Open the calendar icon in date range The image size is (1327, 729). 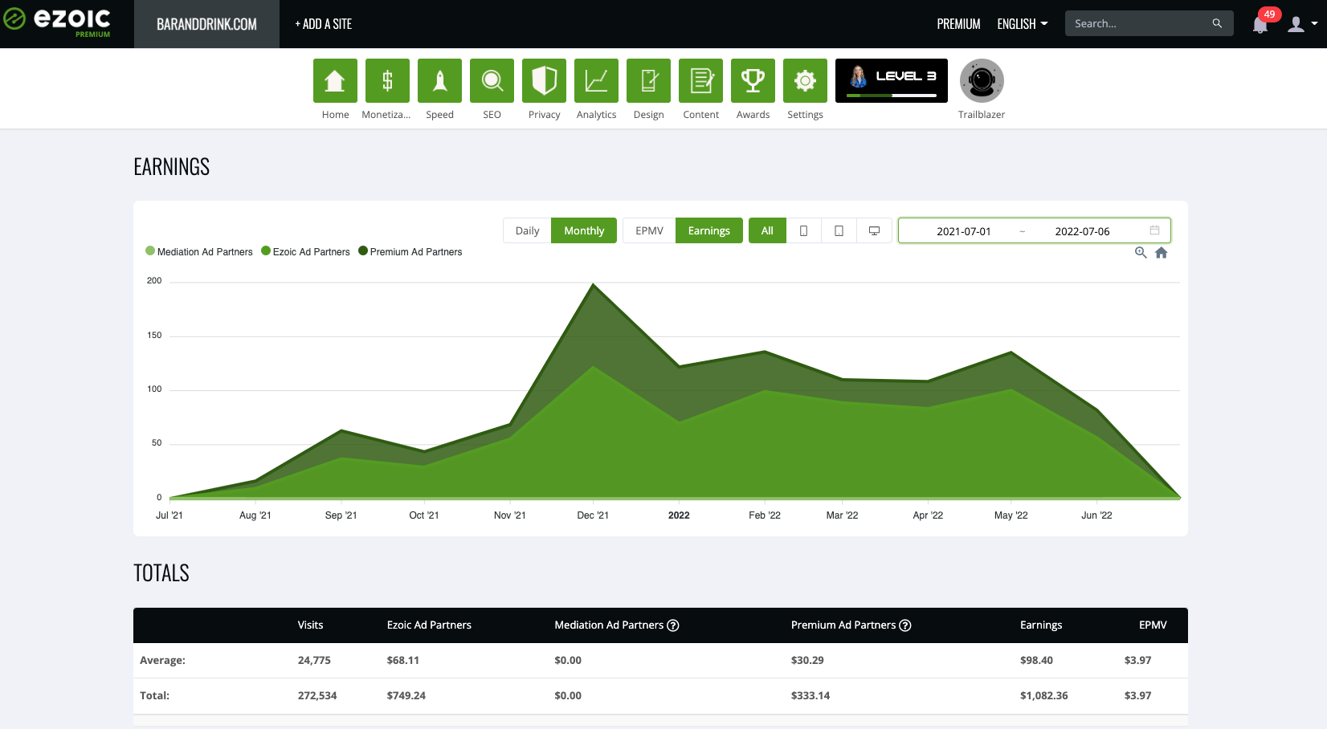coord(1154,230)
